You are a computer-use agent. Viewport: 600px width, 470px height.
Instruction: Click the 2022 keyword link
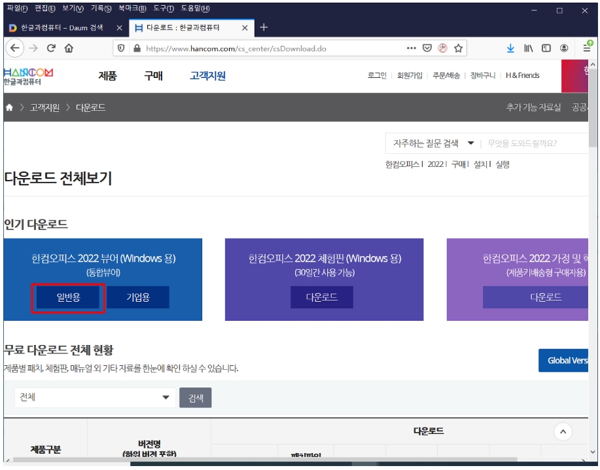pos(435,164)
